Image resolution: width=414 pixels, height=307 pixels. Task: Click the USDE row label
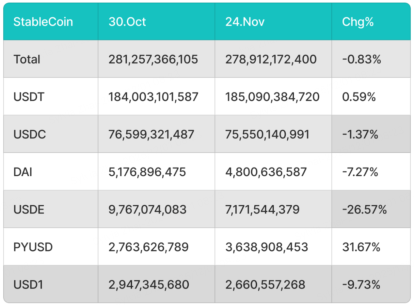[29, 210]
